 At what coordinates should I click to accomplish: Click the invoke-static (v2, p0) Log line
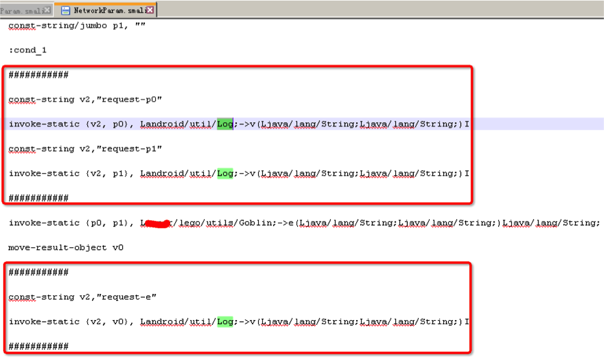pos(239,124)
